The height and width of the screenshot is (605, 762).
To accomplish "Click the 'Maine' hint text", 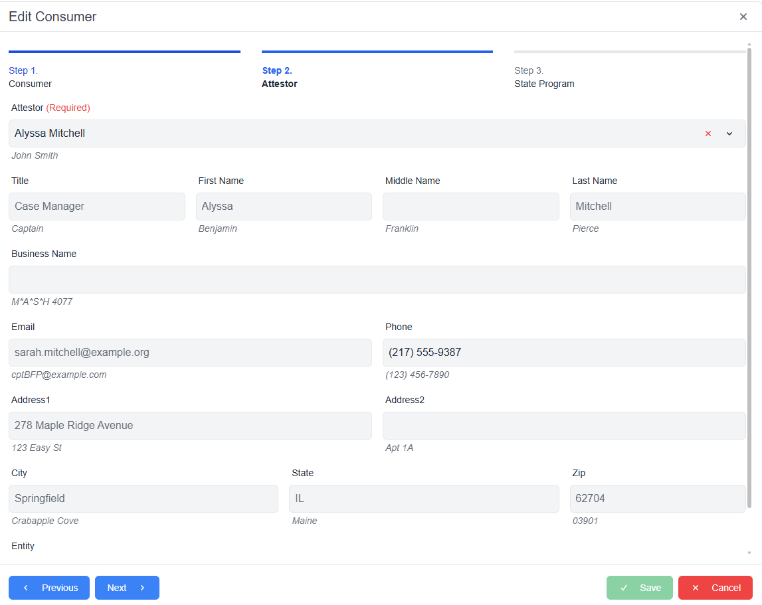I will [x=304, y=521].
